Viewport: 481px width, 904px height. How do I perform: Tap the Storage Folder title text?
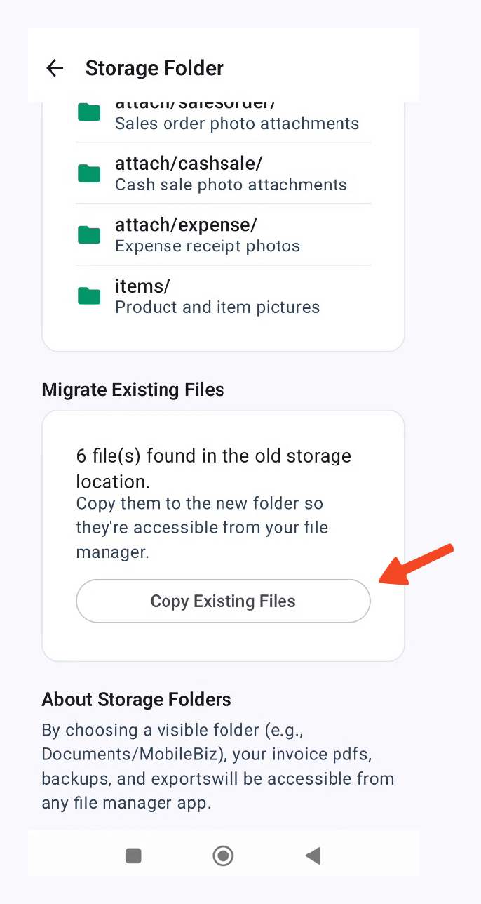154,68
